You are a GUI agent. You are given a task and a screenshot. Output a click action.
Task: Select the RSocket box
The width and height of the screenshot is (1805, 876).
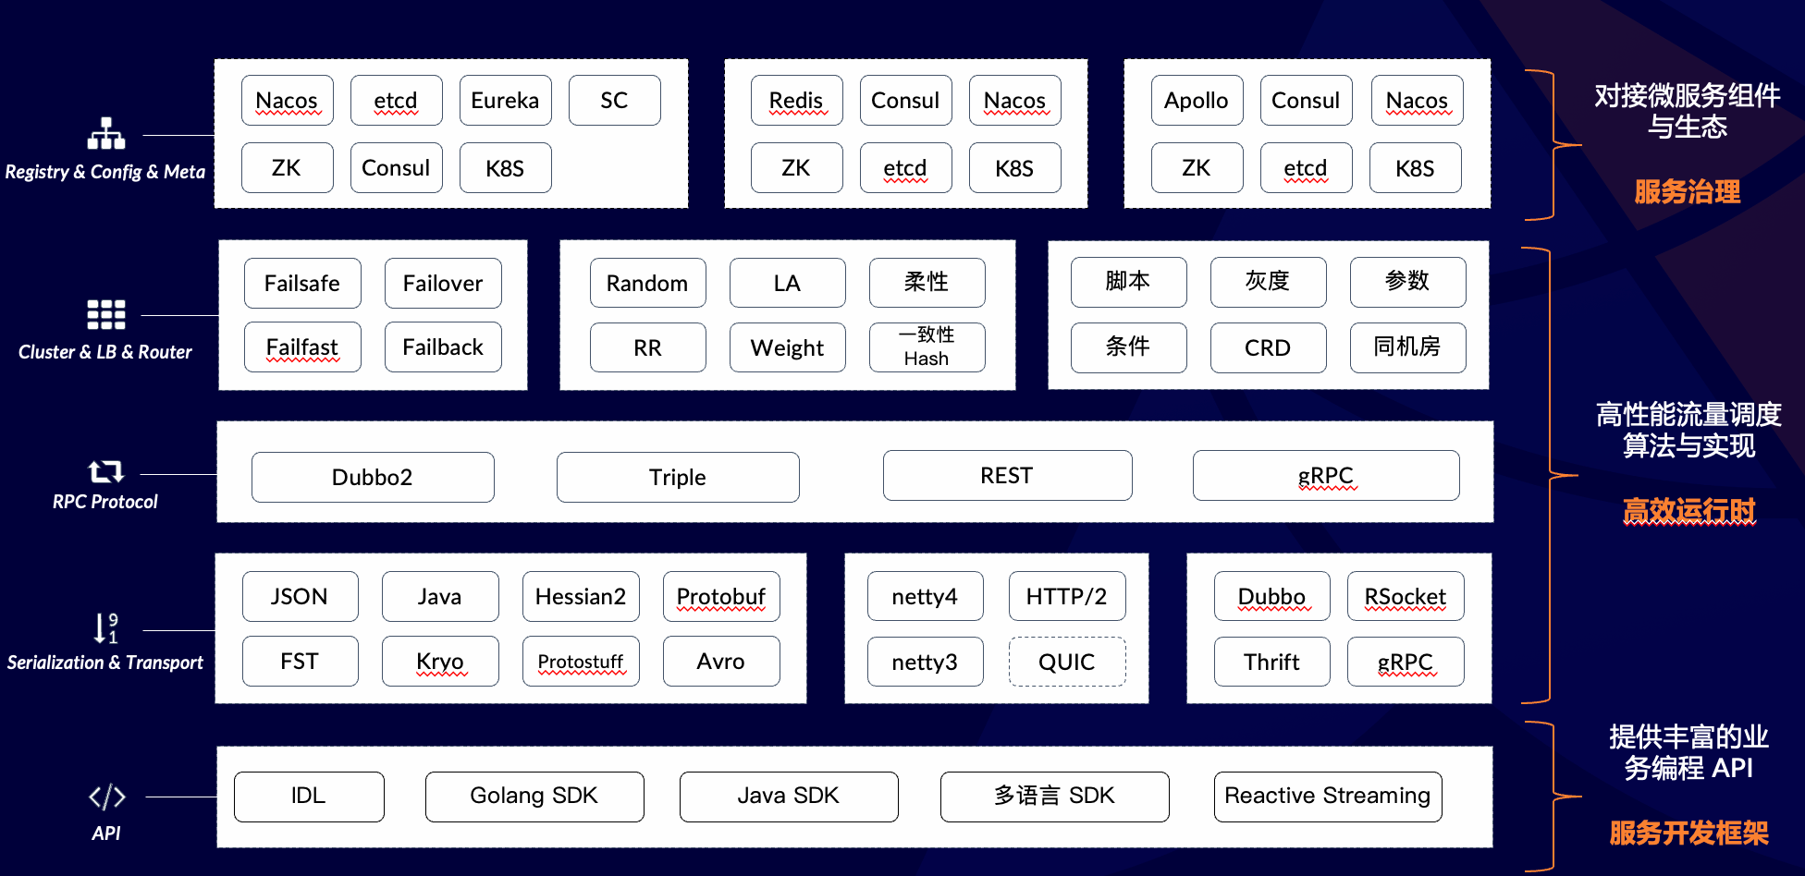coord(1405,597)
